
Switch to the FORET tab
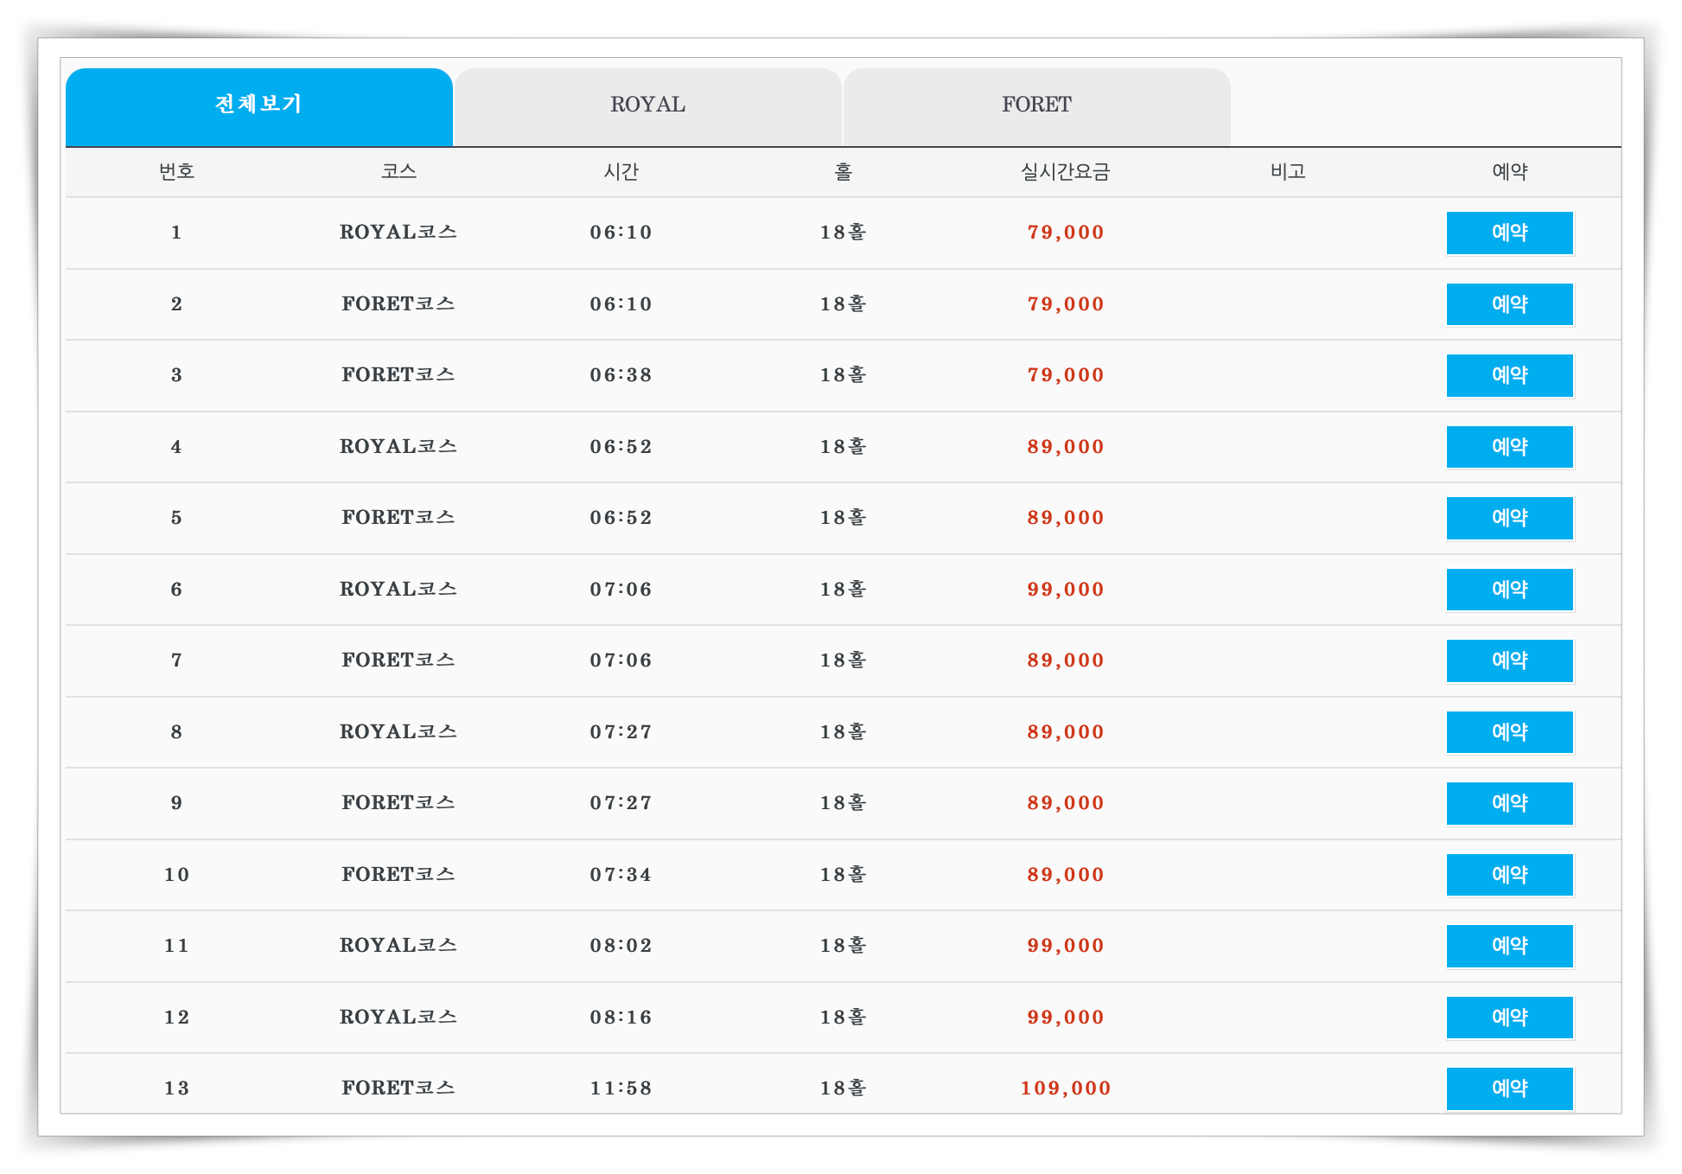click(1036, 105)
